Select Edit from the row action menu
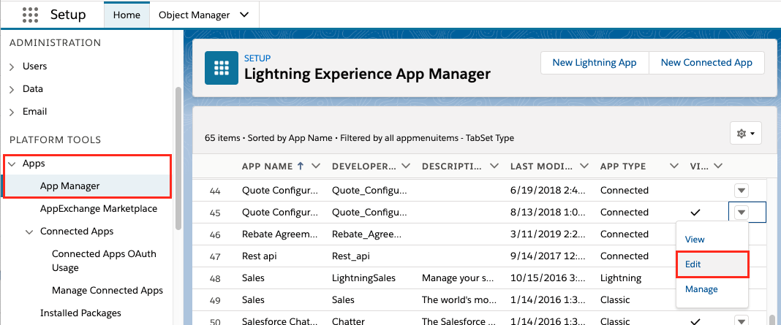 coord(693,264)
